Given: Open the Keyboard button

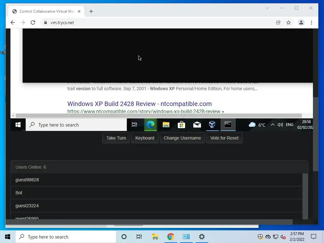Looking at the screenshot, I should (145, 138).
